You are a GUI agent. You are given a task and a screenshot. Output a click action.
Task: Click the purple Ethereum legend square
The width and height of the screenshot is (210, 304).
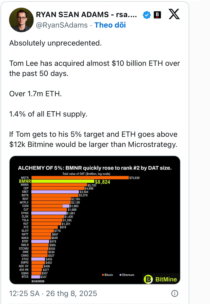pos(121,275)
